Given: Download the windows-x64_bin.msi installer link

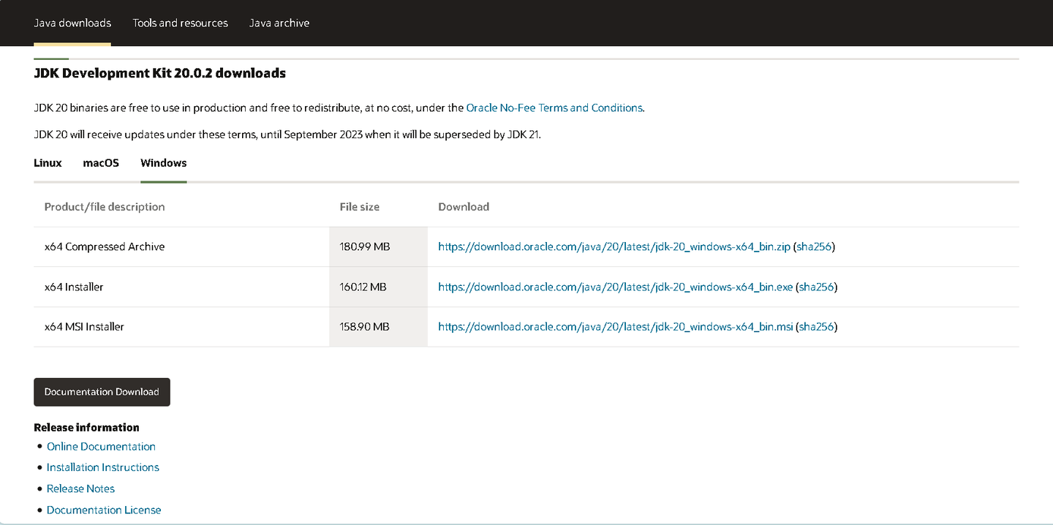Looking at the screenshot, I should (x=615, y=327).
